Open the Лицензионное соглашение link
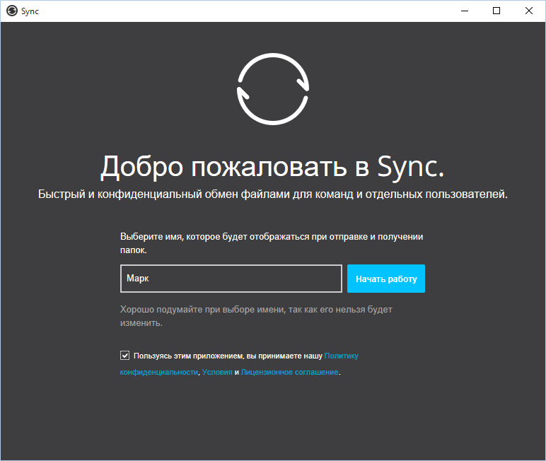This screenshot has width=546, height=461. pos(289,372)
